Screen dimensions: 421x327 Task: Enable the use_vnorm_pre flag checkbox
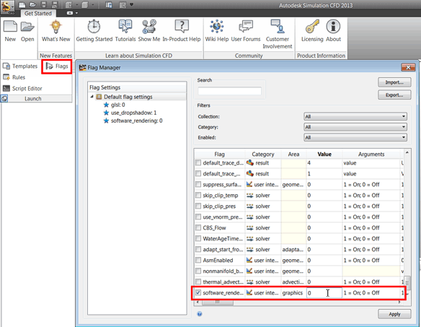click(x=198, y=217)
